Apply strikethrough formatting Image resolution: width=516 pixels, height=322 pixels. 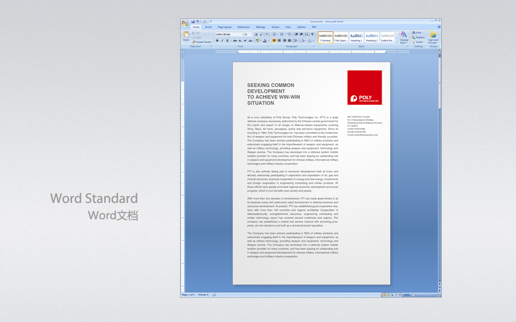point(235,41)
